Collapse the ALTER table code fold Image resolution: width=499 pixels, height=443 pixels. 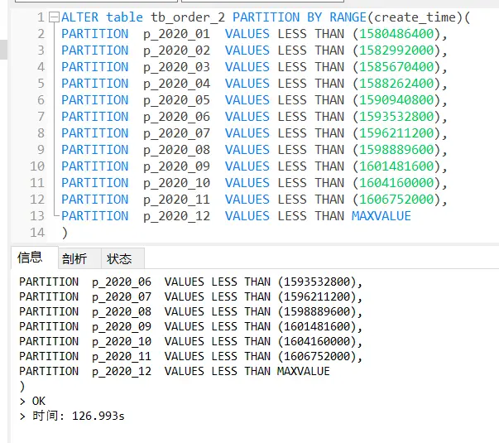tap(54, 17)
